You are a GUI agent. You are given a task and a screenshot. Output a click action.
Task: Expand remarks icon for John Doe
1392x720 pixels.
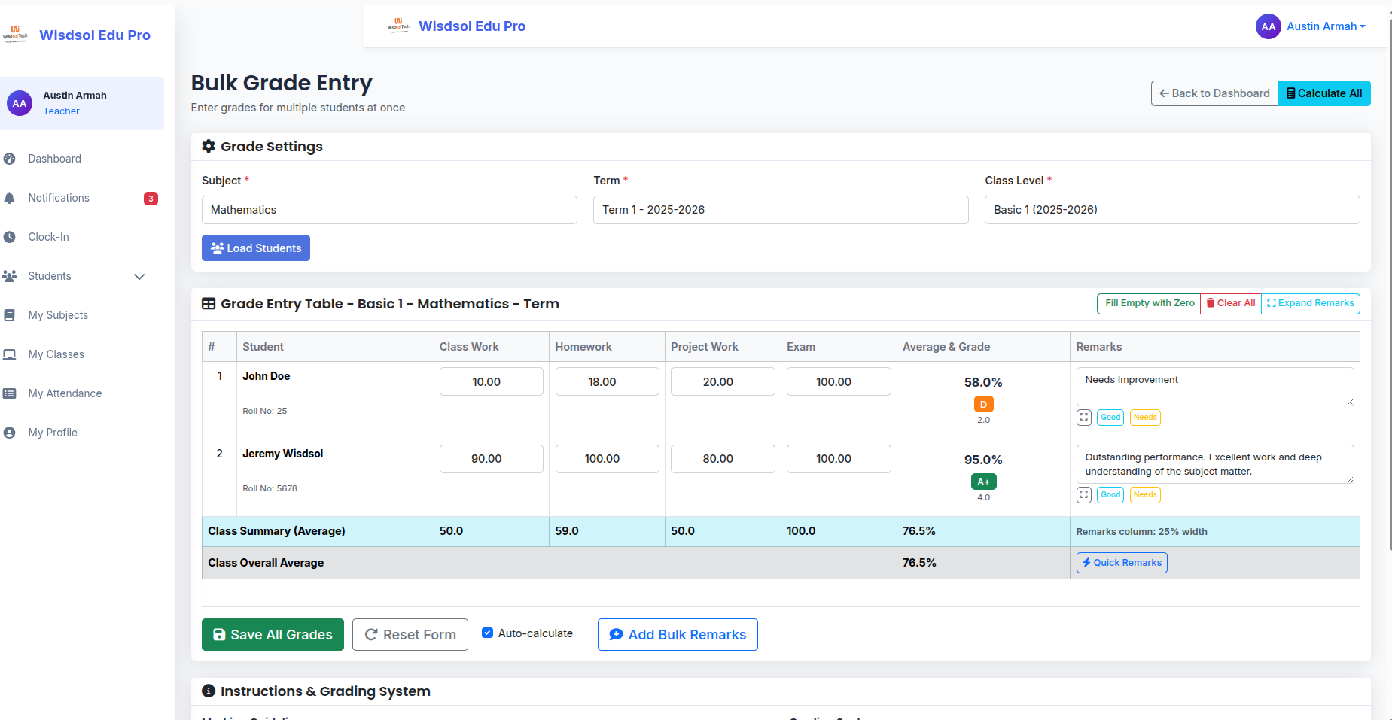1083,418
